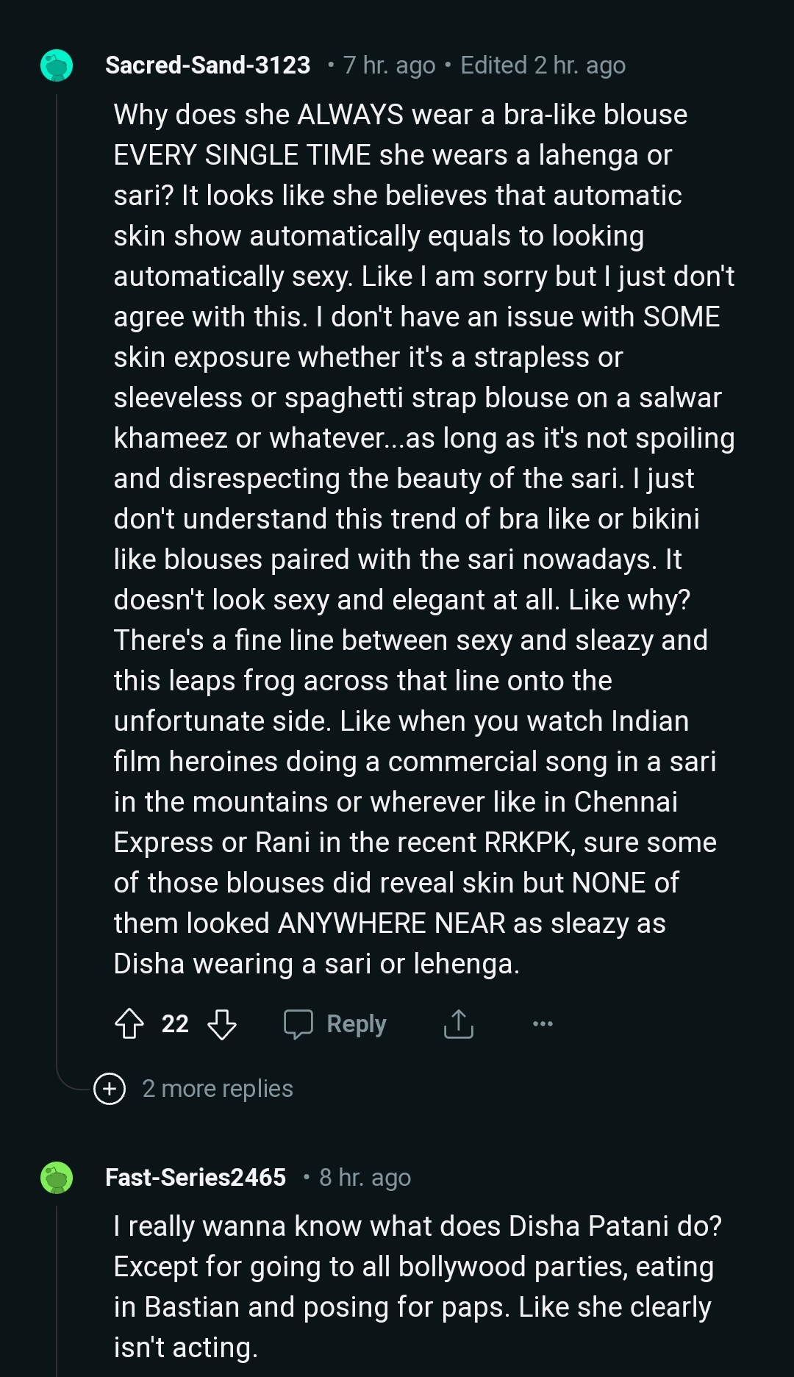Visit the Fast-Series2465 username link
The height and width of the screenshot is (1377, 794).
196,1178
